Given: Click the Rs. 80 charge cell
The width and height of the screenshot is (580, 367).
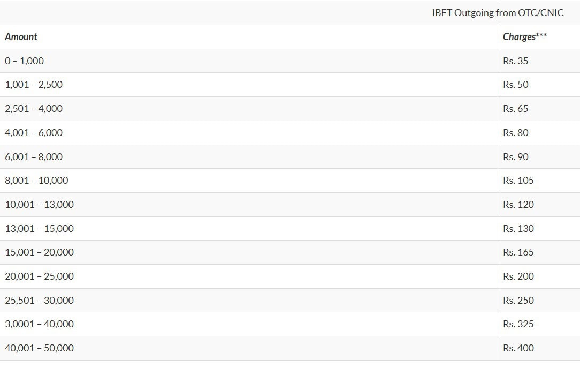Looking at the screenshot, I should 539,133.
